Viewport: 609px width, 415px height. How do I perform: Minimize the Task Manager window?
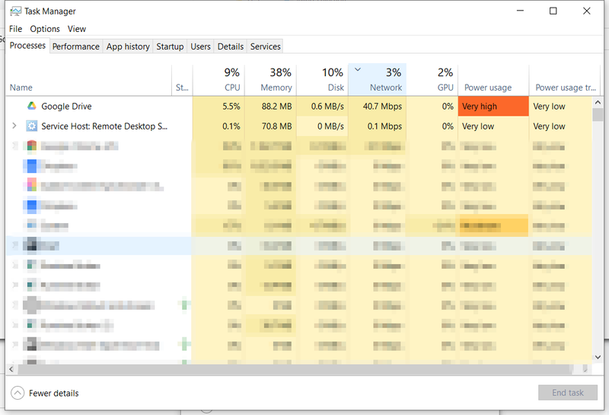click(x=520, y=11)
